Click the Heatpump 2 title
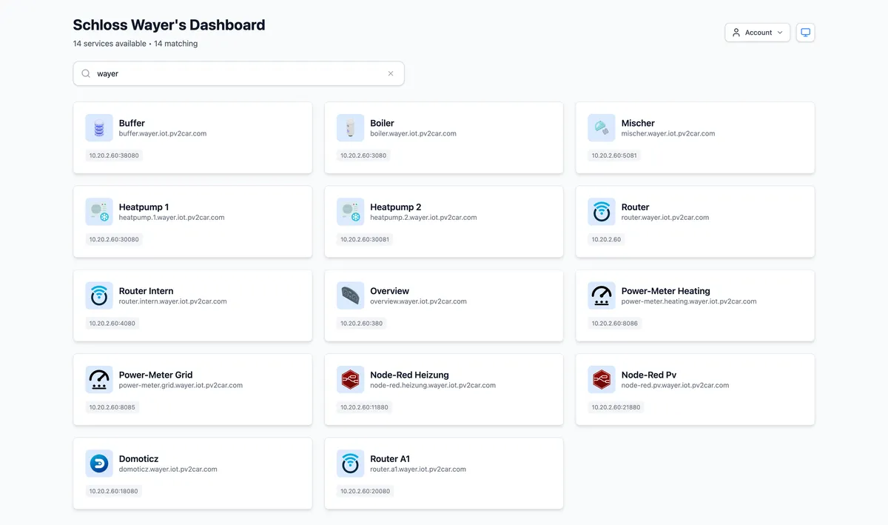 click(x=396, y=207)
